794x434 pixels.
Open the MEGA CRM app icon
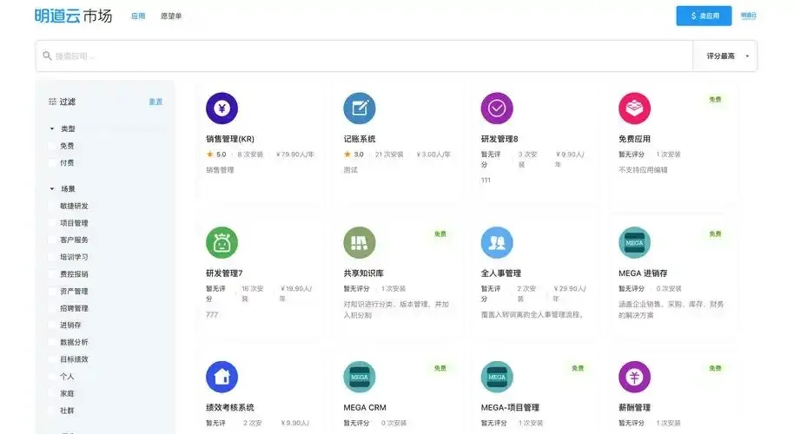pyautogui.click(x=360, y=377)
